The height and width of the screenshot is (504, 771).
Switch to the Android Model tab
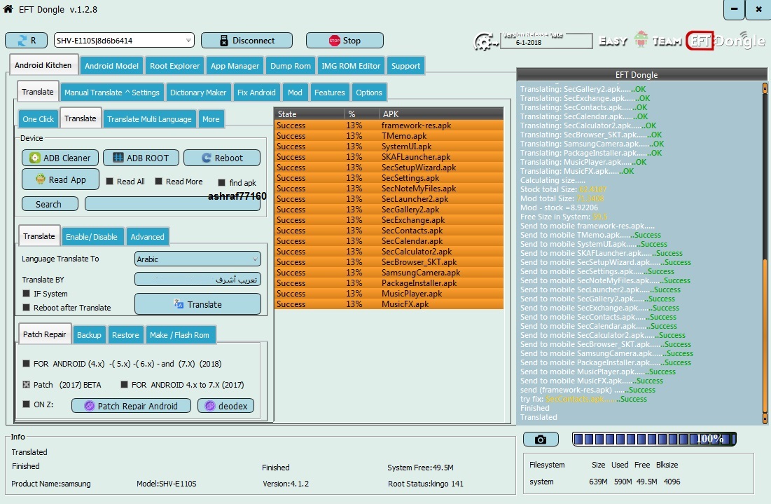[111, 66]
